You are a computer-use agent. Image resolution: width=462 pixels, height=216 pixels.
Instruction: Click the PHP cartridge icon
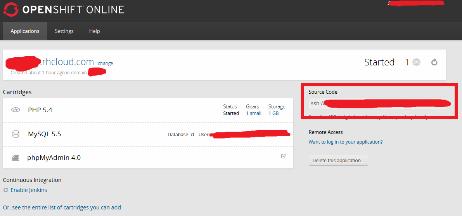point(15,110)
